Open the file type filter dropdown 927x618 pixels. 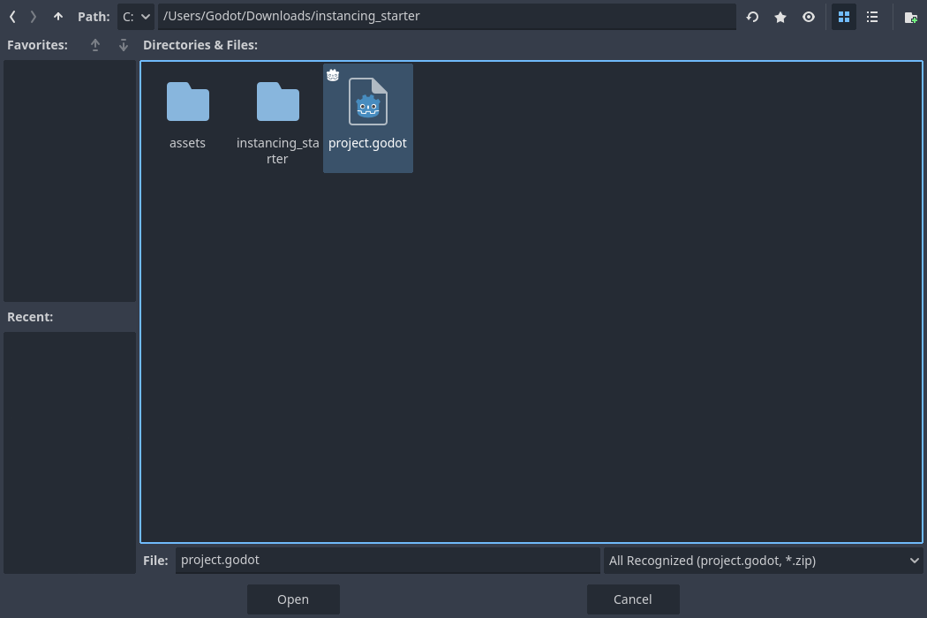tap(764, 561)
